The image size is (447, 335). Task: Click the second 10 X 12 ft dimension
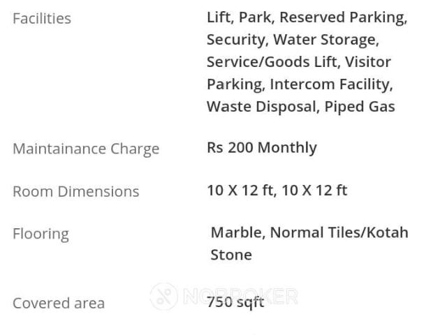pos(315,191)
